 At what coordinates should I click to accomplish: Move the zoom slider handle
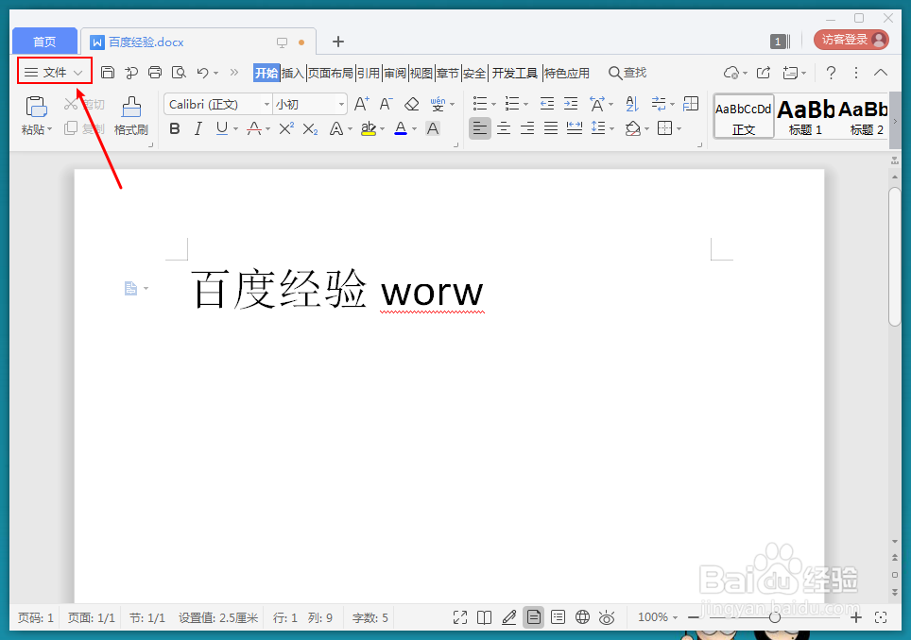pyautogui.click(x=775, y=617)
